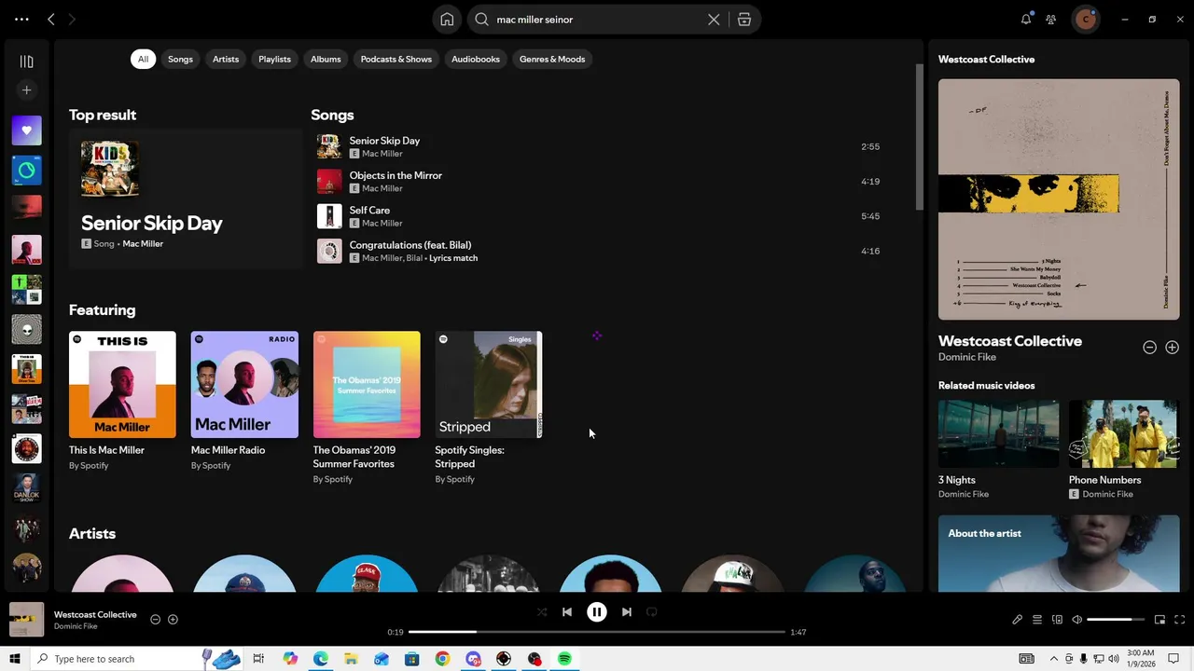
Task: Select the Genres & Moods filter
Action: 552,59
